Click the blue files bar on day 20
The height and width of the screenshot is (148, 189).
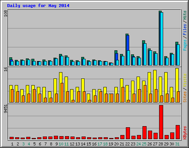117,57
